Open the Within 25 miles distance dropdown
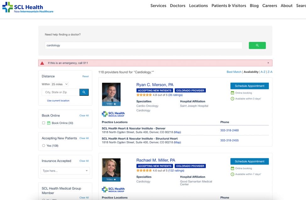The width and height of the screenshot is (306, 200). point(60,84)
